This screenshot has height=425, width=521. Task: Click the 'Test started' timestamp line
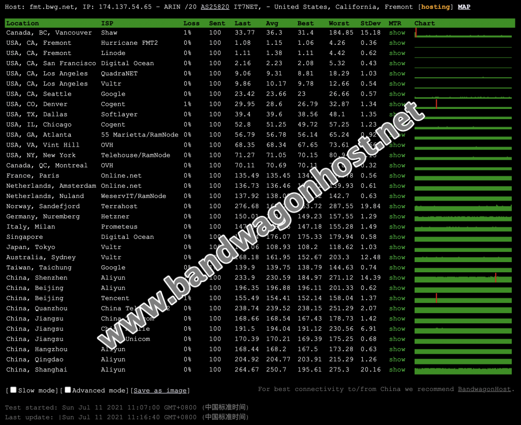[x=127, y=407]
